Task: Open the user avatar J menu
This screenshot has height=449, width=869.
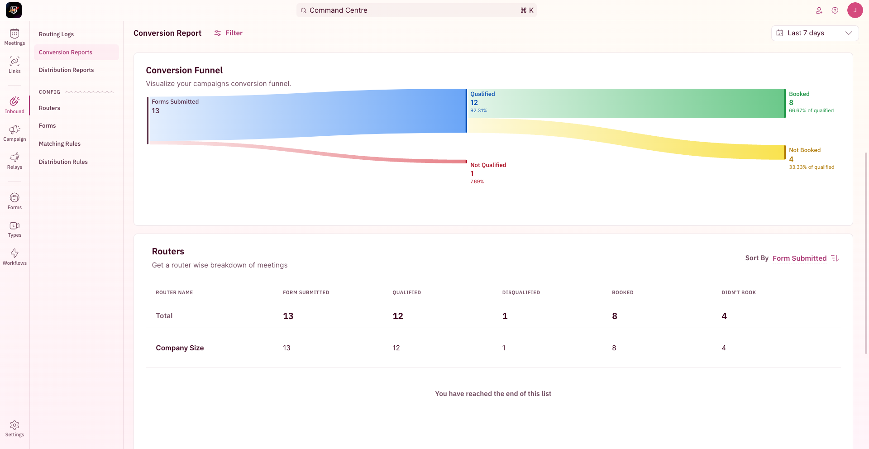Action: pos(855,10)
